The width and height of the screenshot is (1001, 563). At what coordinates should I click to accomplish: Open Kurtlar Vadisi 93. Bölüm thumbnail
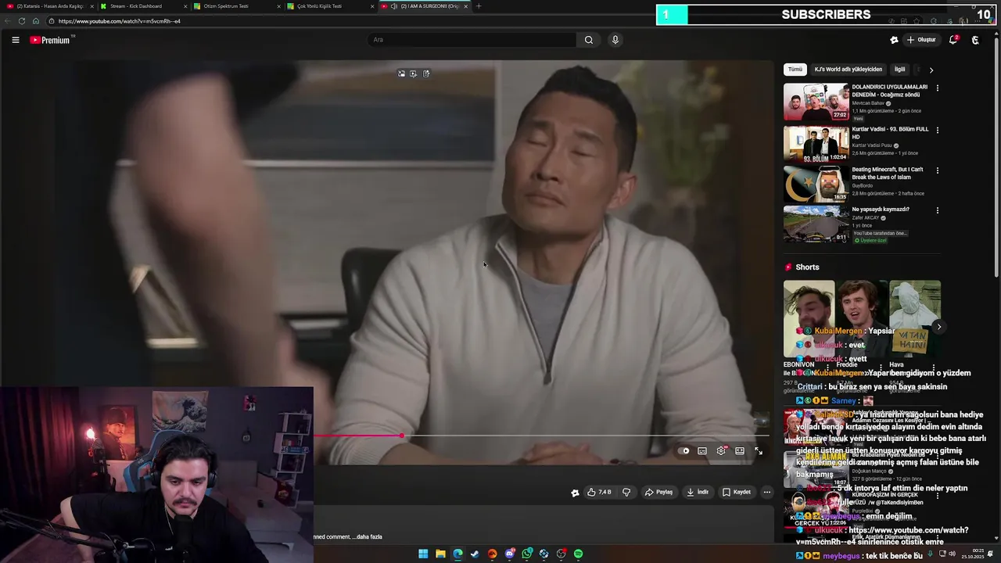[816, 143]
